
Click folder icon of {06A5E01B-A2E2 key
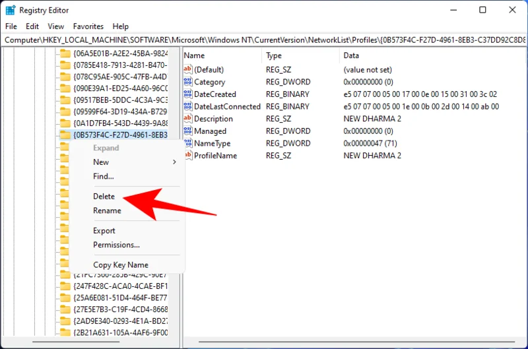point(65,53)
